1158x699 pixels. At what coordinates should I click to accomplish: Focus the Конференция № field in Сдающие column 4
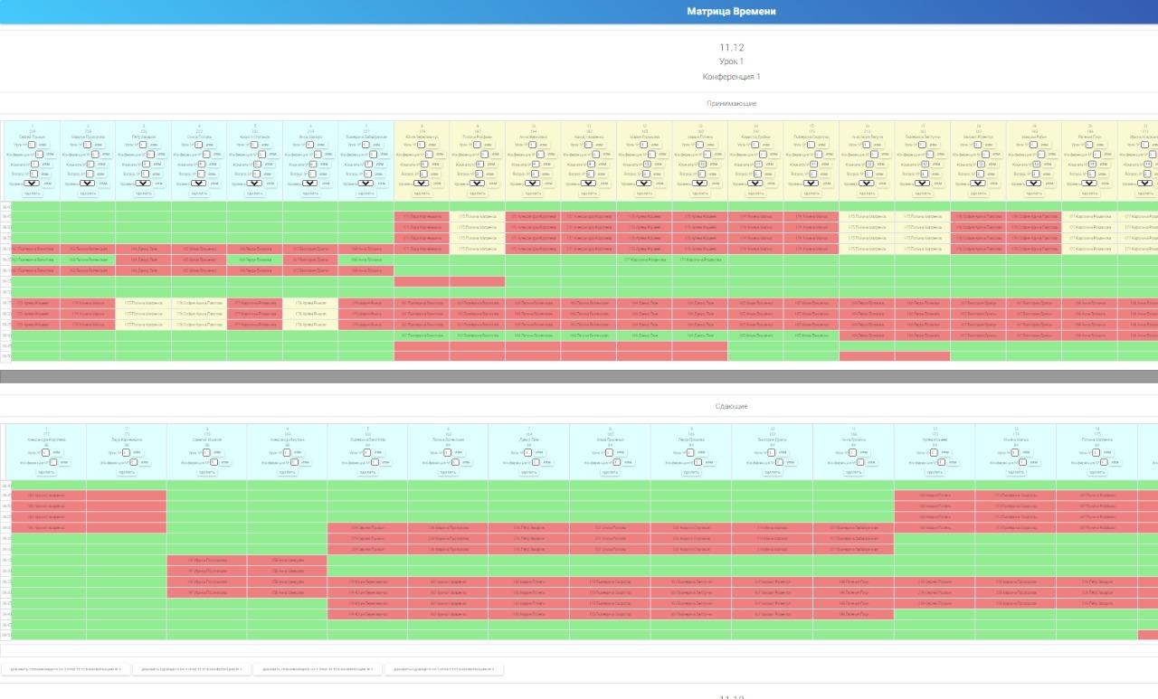click(296, 462)
